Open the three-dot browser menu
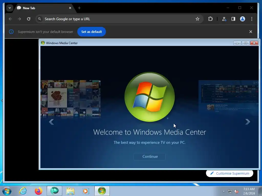 point(252,19)
